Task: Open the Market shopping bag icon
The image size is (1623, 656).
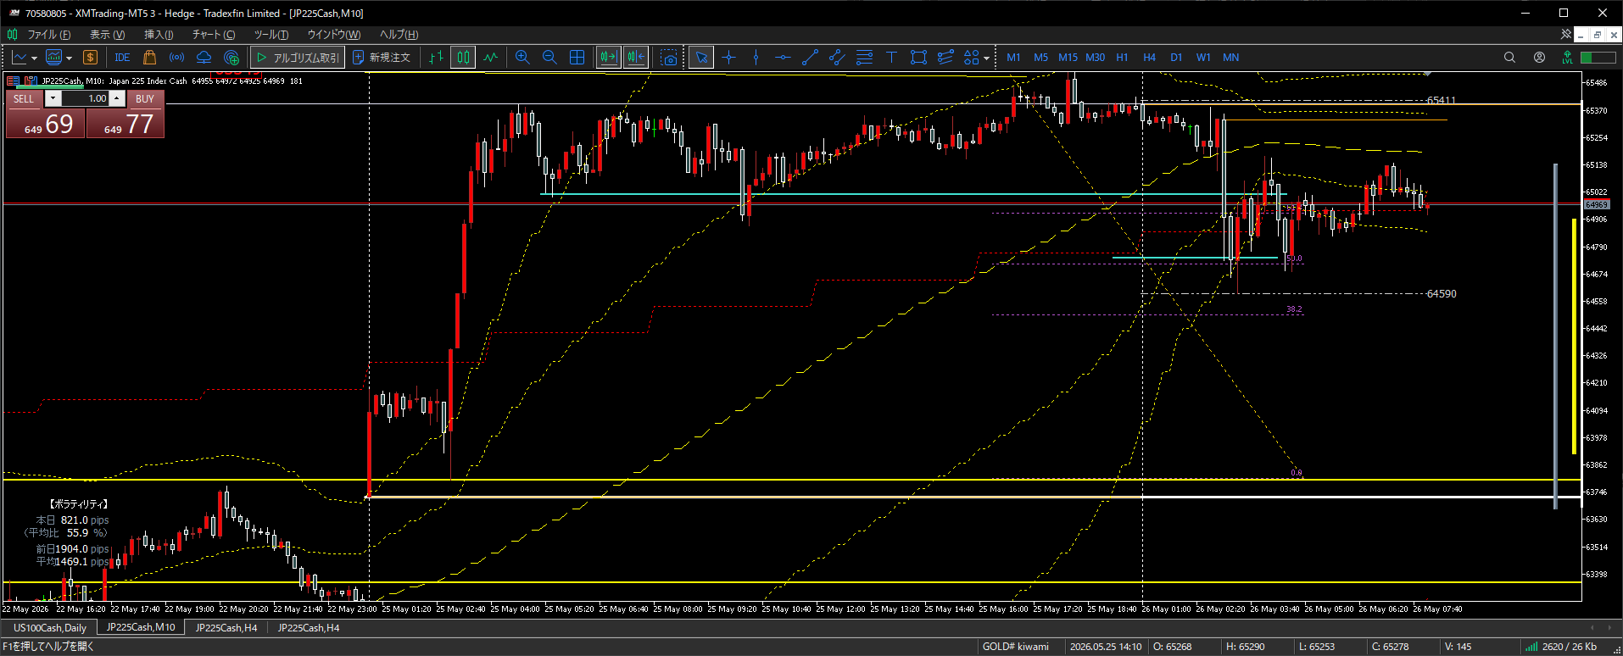Action: pyautogui.click(x=149, y=58)
